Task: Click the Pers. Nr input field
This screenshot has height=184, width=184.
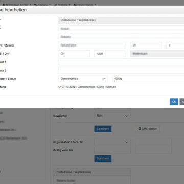Action: point(153,142)
